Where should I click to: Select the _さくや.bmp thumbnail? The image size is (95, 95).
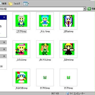coord(21,21)
